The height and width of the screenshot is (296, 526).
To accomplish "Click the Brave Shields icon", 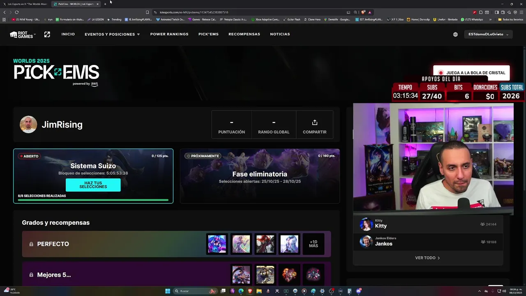I will 363,12.
